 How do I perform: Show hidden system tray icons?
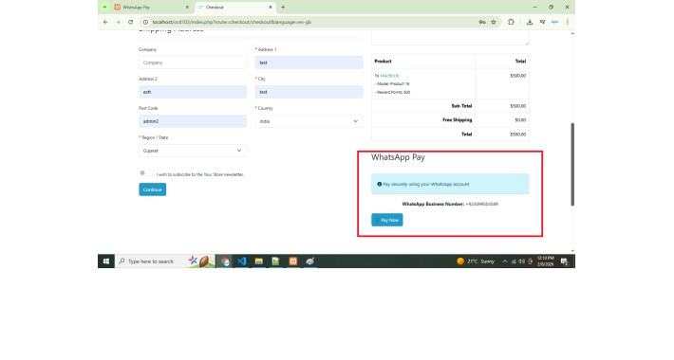(x=505, y=261)
